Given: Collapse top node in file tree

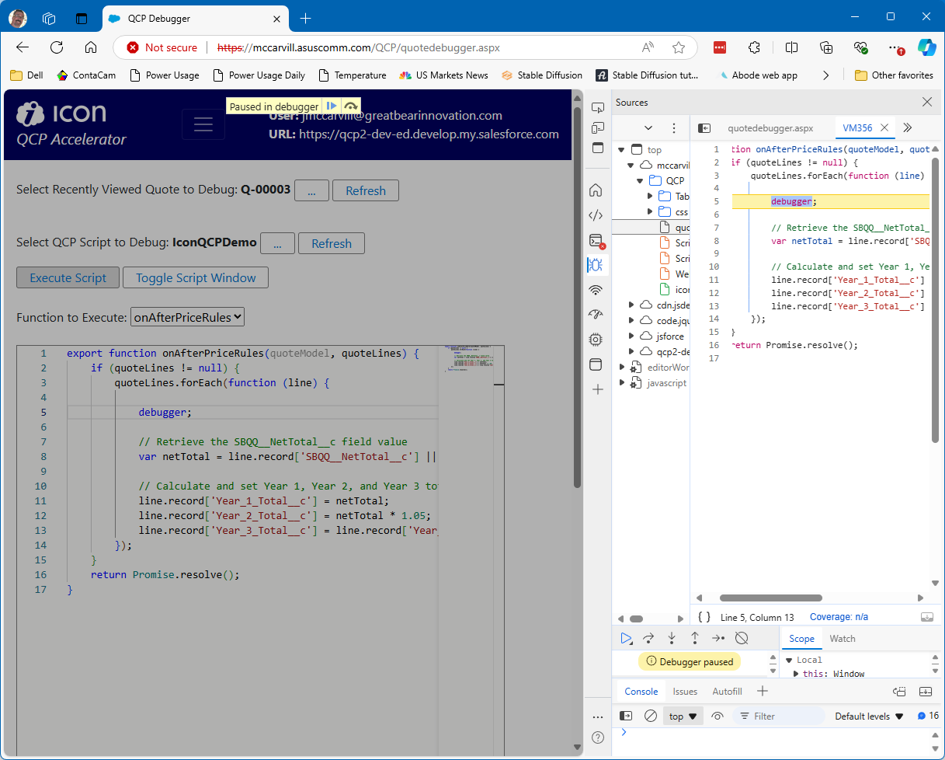Looking at the screenshot, I should tap(621, 149).
